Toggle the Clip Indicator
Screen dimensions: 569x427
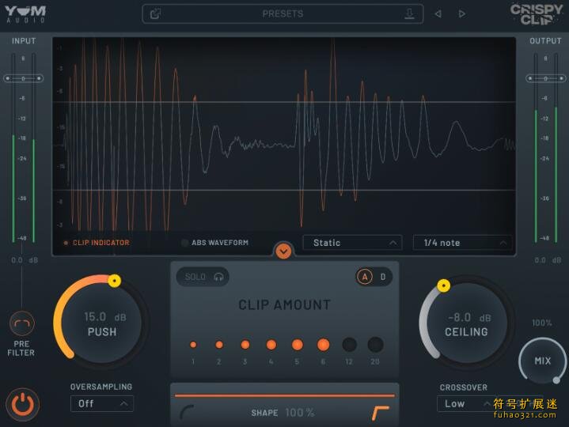(x=97, y=243)
